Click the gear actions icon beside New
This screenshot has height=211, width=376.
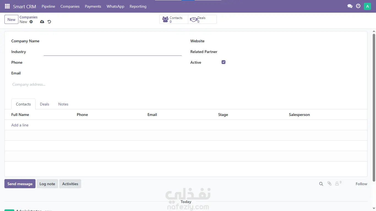pos(31,22)
